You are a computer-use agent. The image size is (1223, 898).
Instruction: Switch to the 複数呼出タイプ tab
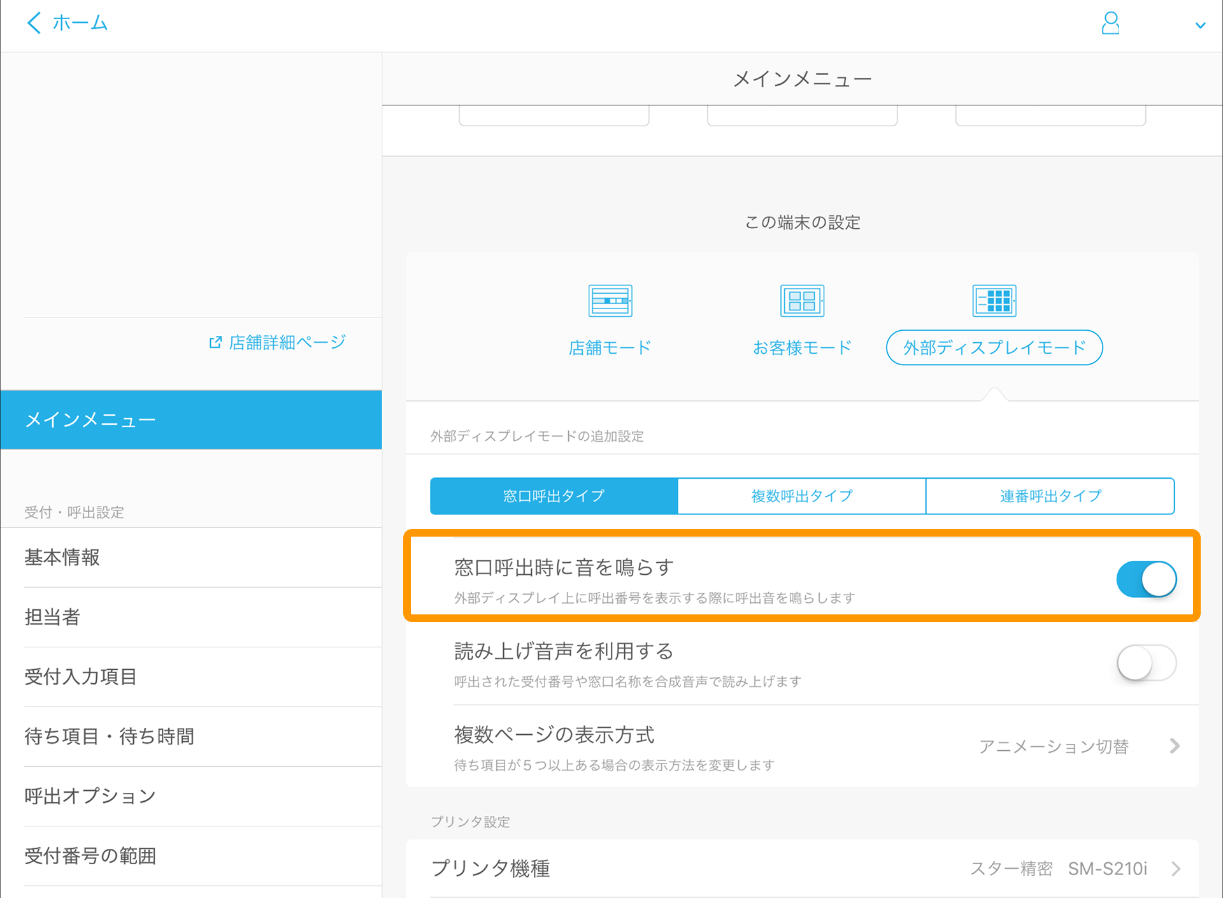[802, 496]
